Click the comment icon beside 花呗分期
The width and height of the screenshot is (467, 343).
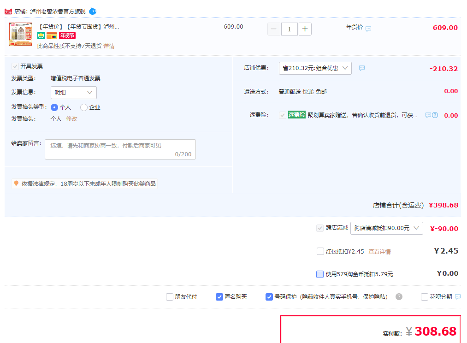[458, 296]
